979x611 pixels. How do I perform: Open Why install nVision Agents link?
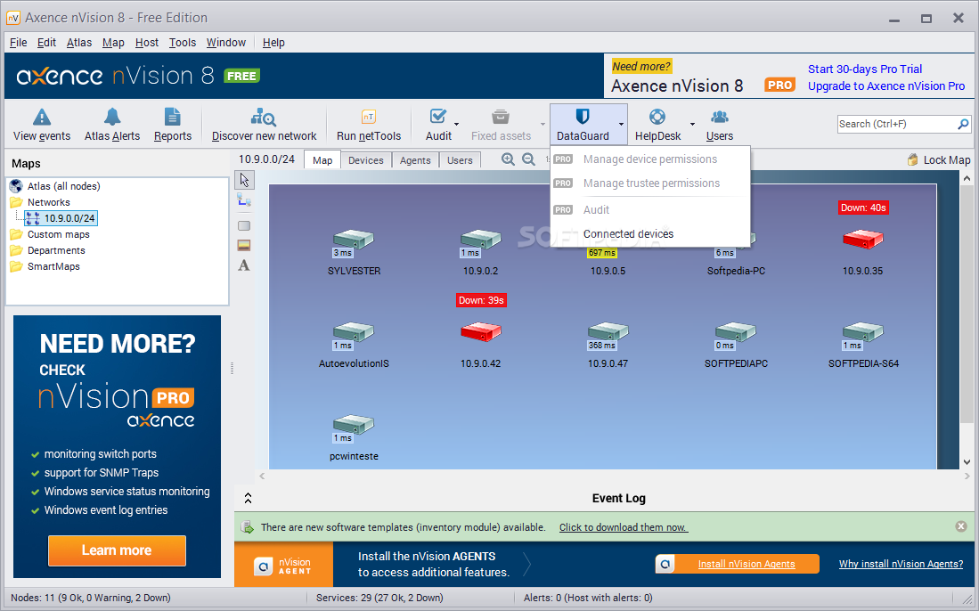coord(901,564)
